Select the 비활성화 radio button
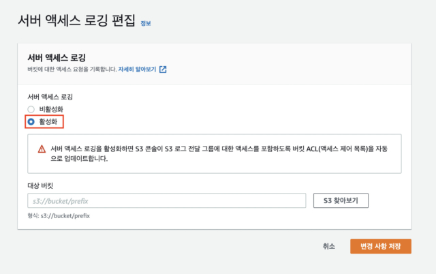The image size is (436, 274). point(31,109)
